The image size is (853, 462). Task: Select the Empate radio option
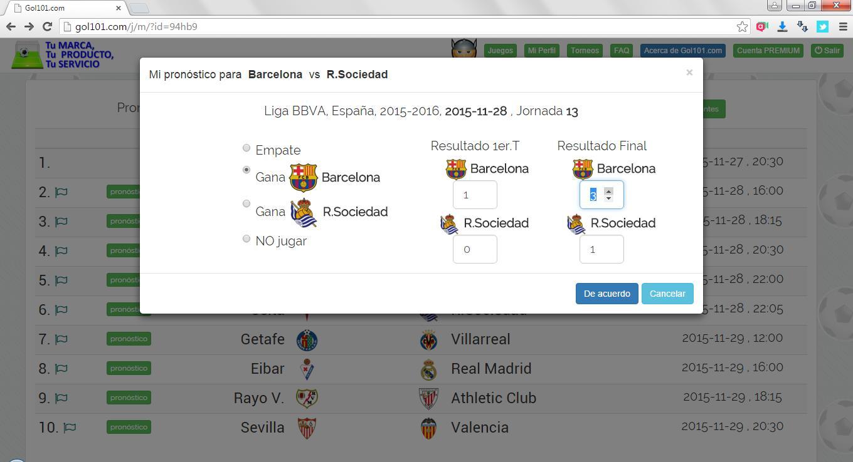point(246,148)
